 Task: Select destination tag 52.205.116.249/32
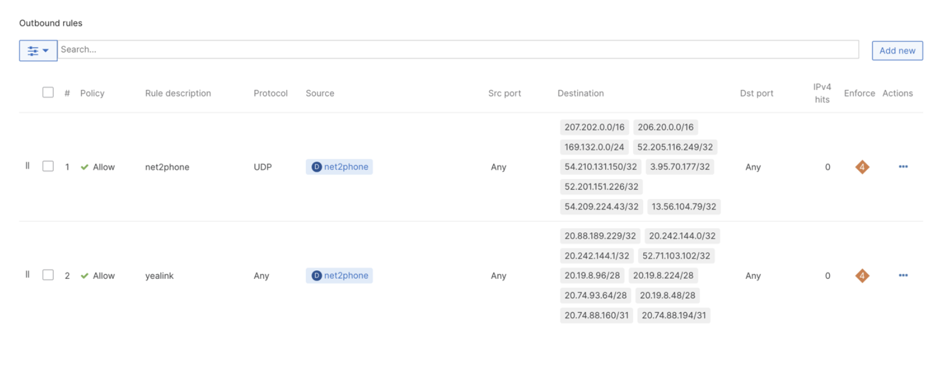[x=675, y=147]
